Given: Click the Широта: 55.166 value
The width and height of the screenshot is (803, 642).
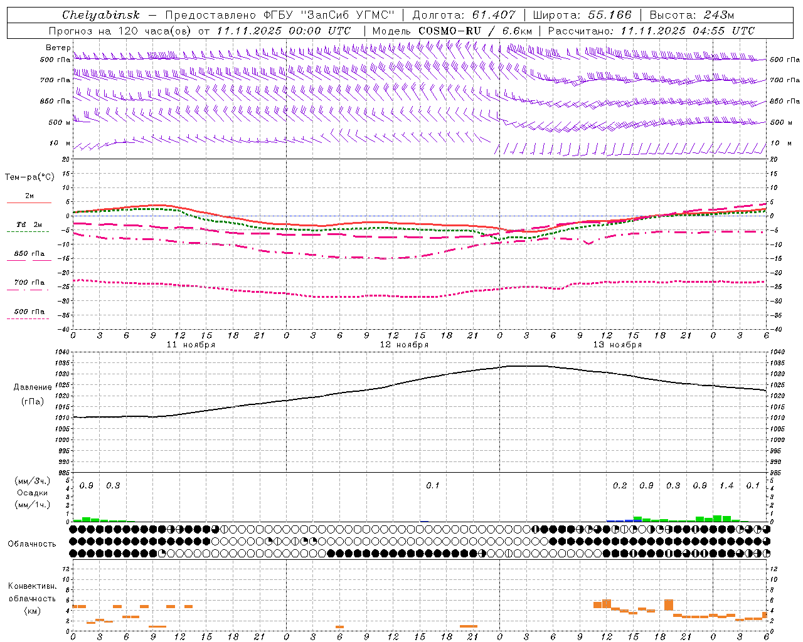Looking at the screenshot, I should pyautogui.click(x=583, y=15).
